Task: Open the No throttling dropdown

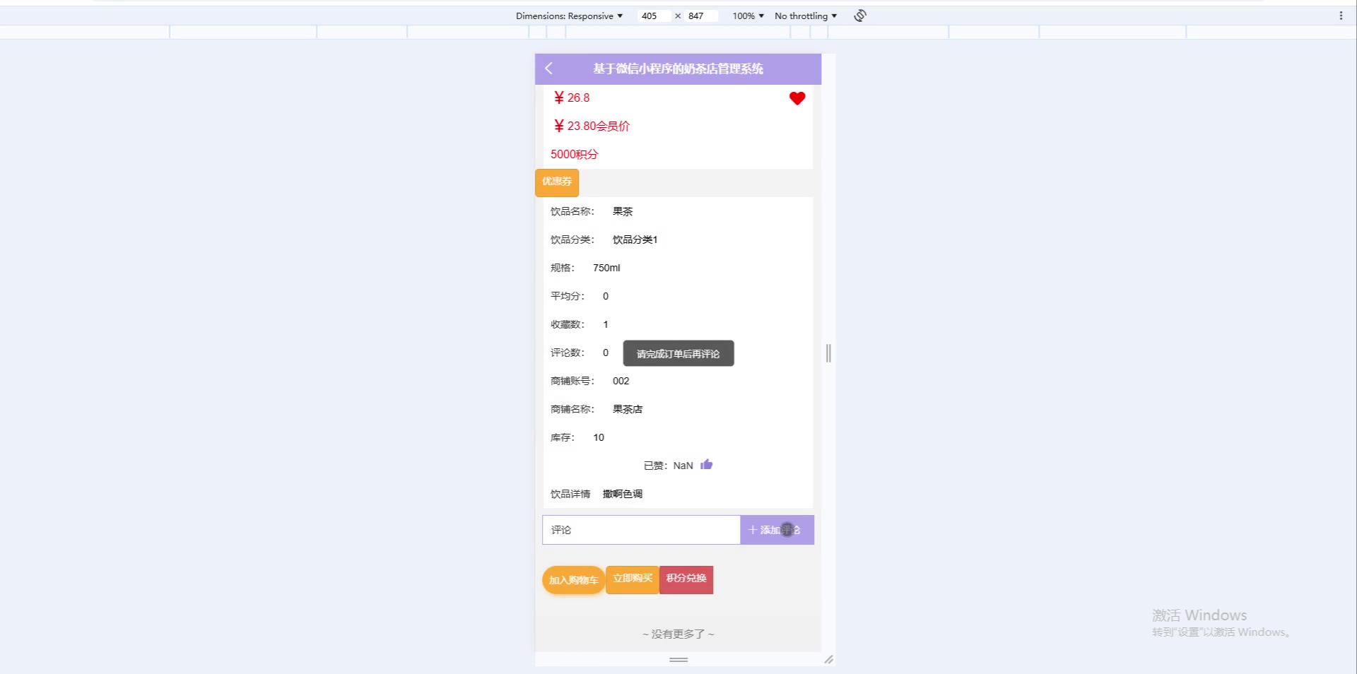Action: click(806, 16)
